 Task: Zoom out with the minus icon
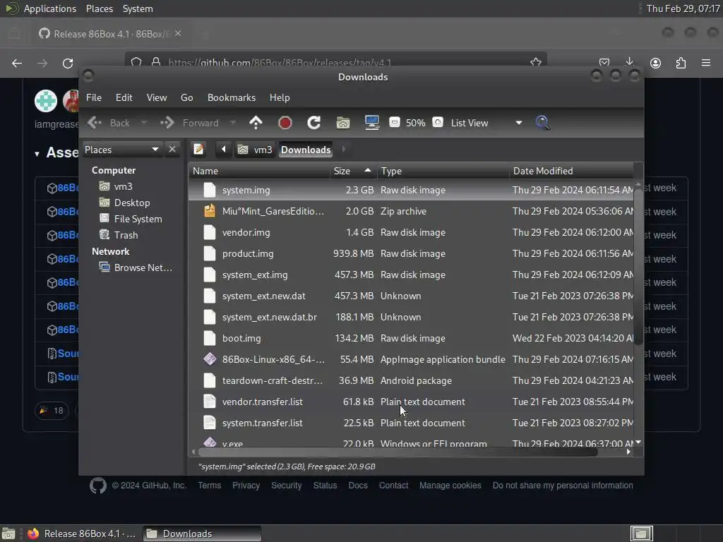tap(394, 123)
